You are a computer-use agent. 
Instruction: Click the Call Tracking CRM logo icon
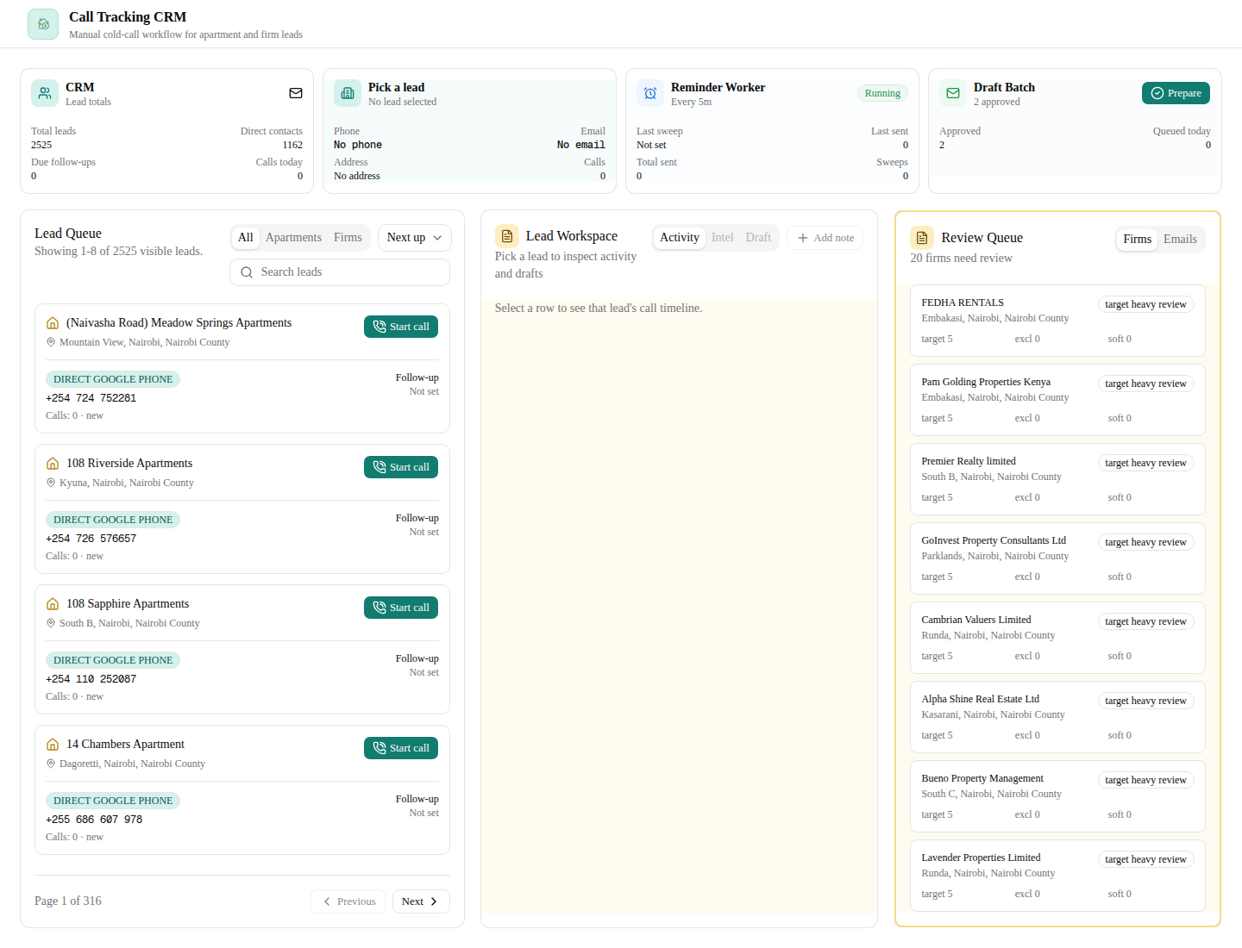pyautogui.click(x=43, y=24)
